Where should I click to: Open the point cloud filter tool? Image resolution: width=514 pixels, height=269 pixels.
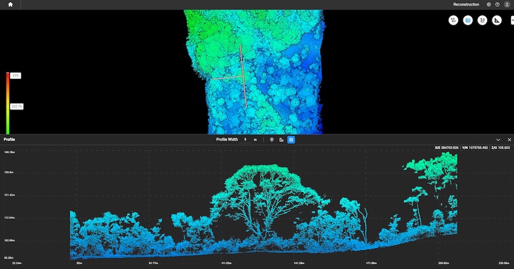coord(453,20)
